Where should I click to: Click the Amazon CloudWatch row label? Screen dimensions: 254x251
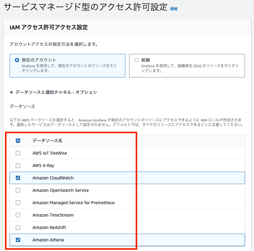coord(53,178)
